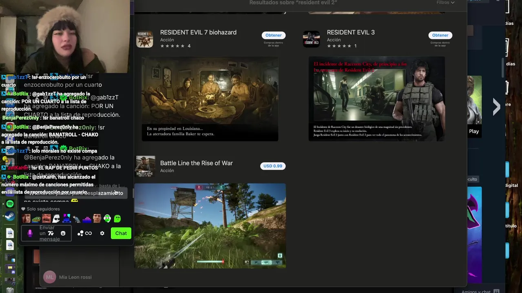Open the Filtros dropdown
Image resolution: width=522 pixels, height=293 pixels.
coord(445,2)
